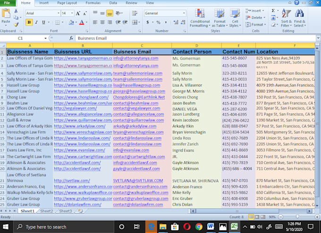Viewport: 321px width, 233px height.
Task: Click Decrease Decimal icon
Action: tap(183, 22)
